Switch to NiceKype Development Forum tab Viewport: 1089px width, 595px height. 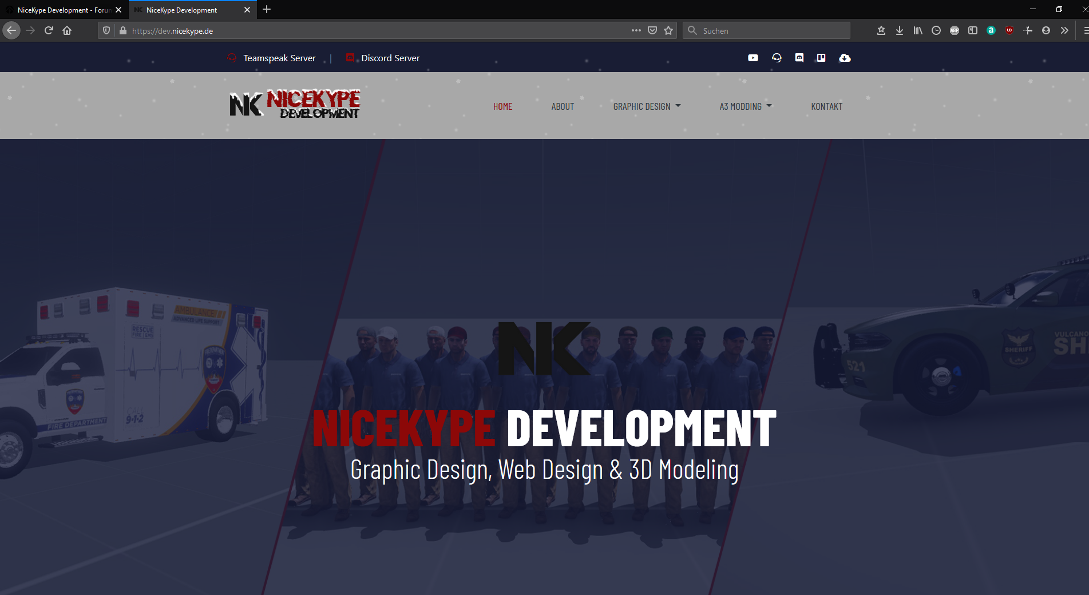click(63, 10)
